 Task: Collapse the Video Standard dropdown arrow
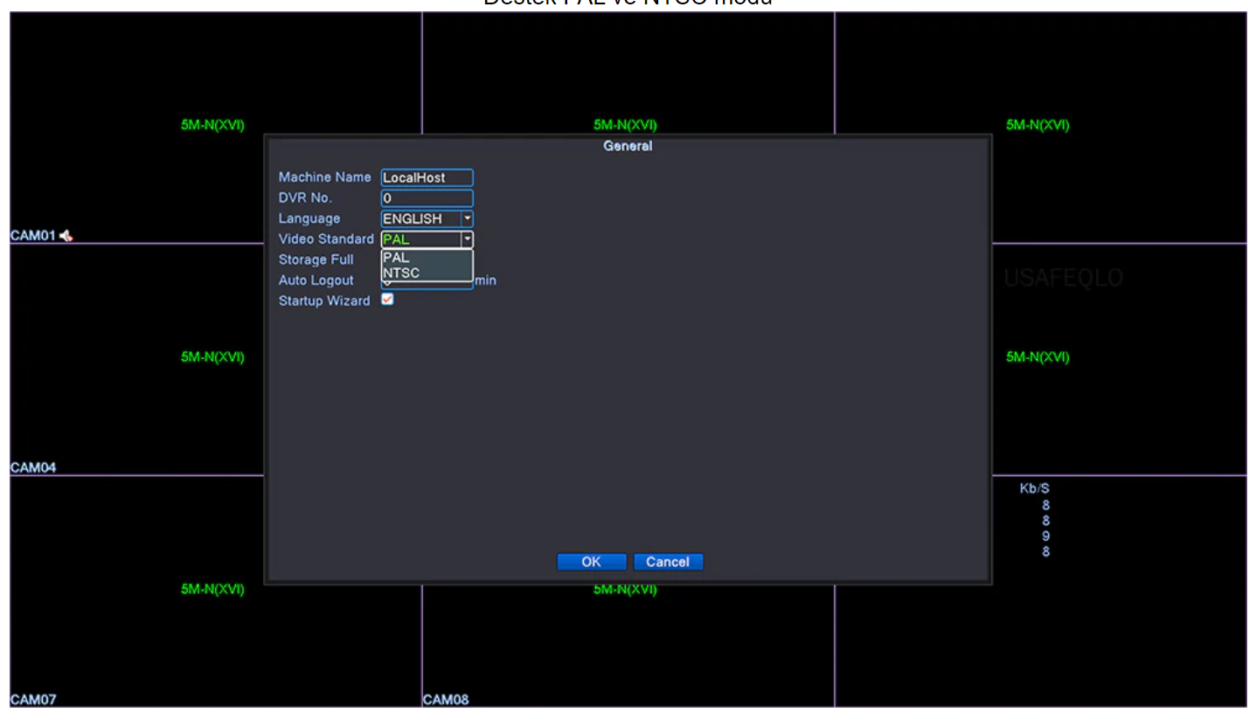tap(467, 239)
